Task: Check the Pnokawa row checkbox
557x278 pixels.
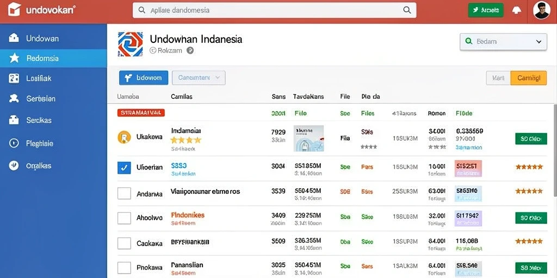Action: pos(124,267)
